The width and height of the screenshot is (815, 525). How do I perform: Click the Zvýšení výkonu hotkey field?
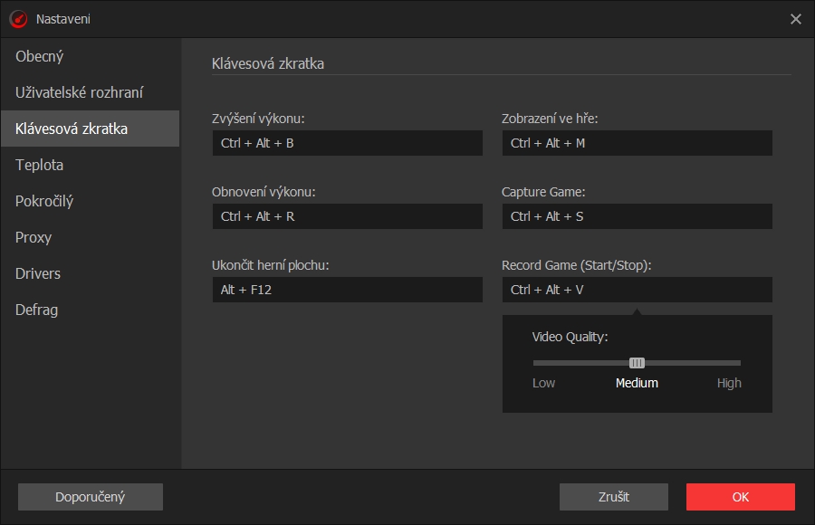click(x=347, y=143)
